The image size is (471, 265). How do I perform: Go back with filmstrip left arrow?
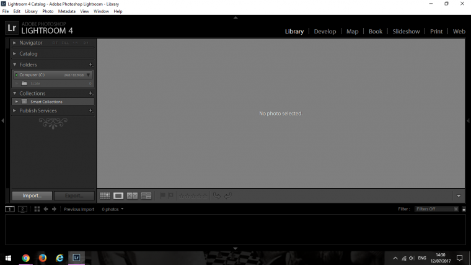[x=46, y=209]
